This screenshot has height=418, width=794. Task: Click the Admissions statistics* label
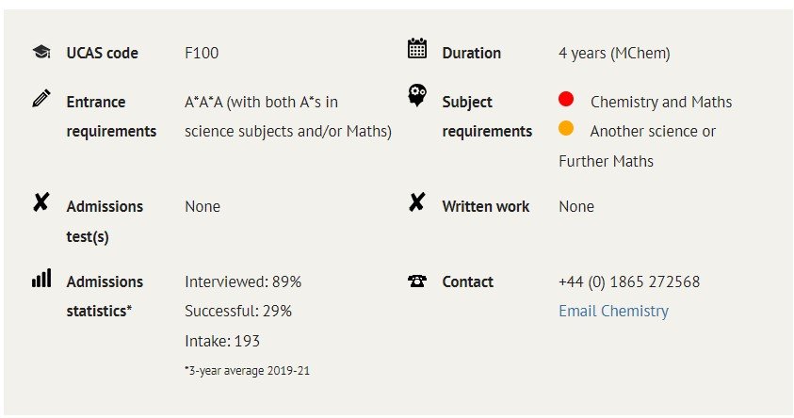pos(105,296)
